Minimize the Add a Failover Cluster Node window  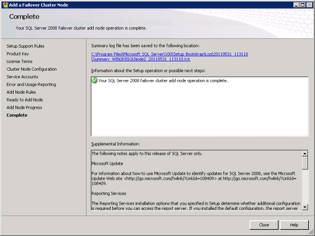pos(296,5)
